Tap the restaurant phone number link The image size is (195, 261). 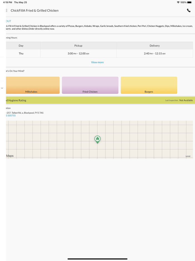coord(11,115)
